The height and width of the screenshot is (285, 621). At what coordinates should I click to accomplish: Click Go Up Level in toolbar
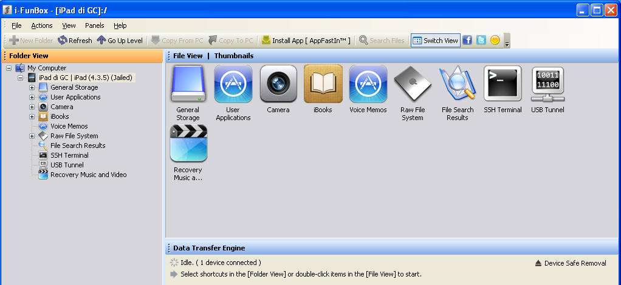(120, 40)
